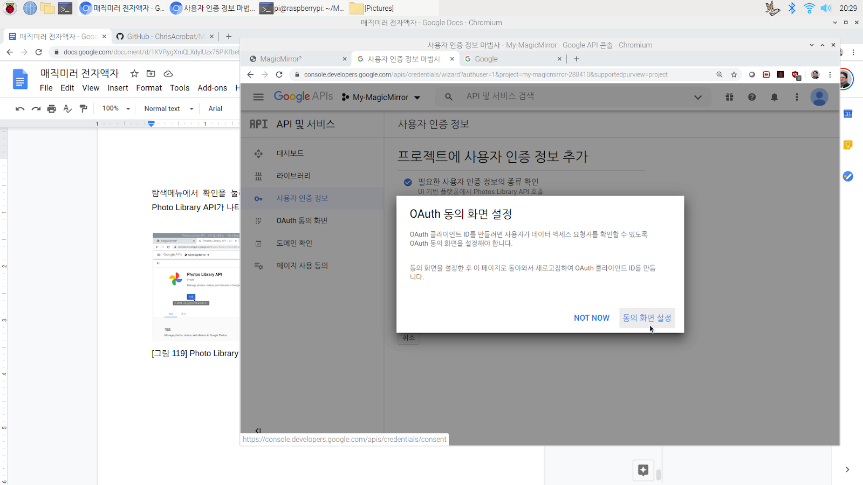Show the Docs side panel arrow

[847, 469]
